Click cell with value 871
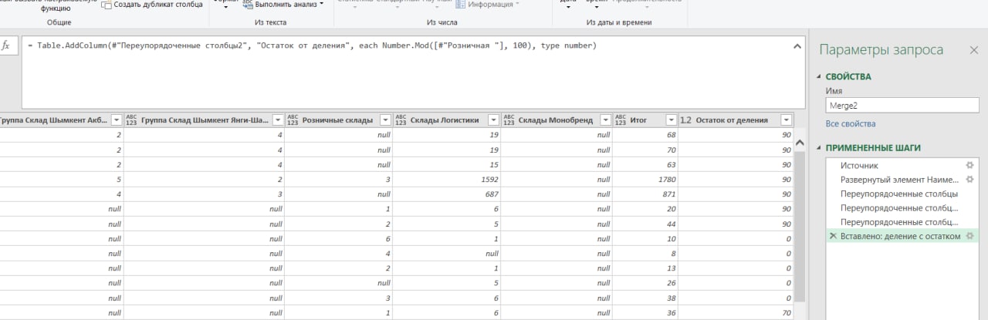The width and height of the screenshot is (988, 320). 645,194
